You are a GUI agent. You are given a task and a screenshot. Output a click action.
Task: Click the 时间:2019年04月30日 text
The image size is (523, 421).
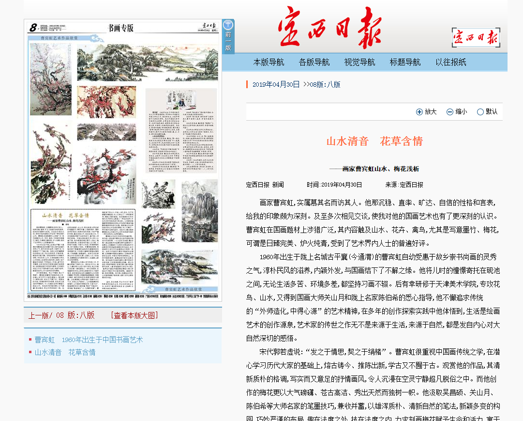334,185
